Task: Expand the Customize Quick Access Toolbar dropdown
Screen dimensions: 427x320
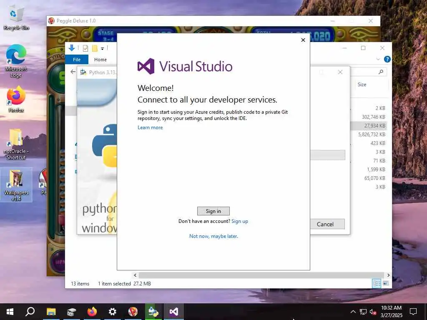Action: tap(103, 48)
